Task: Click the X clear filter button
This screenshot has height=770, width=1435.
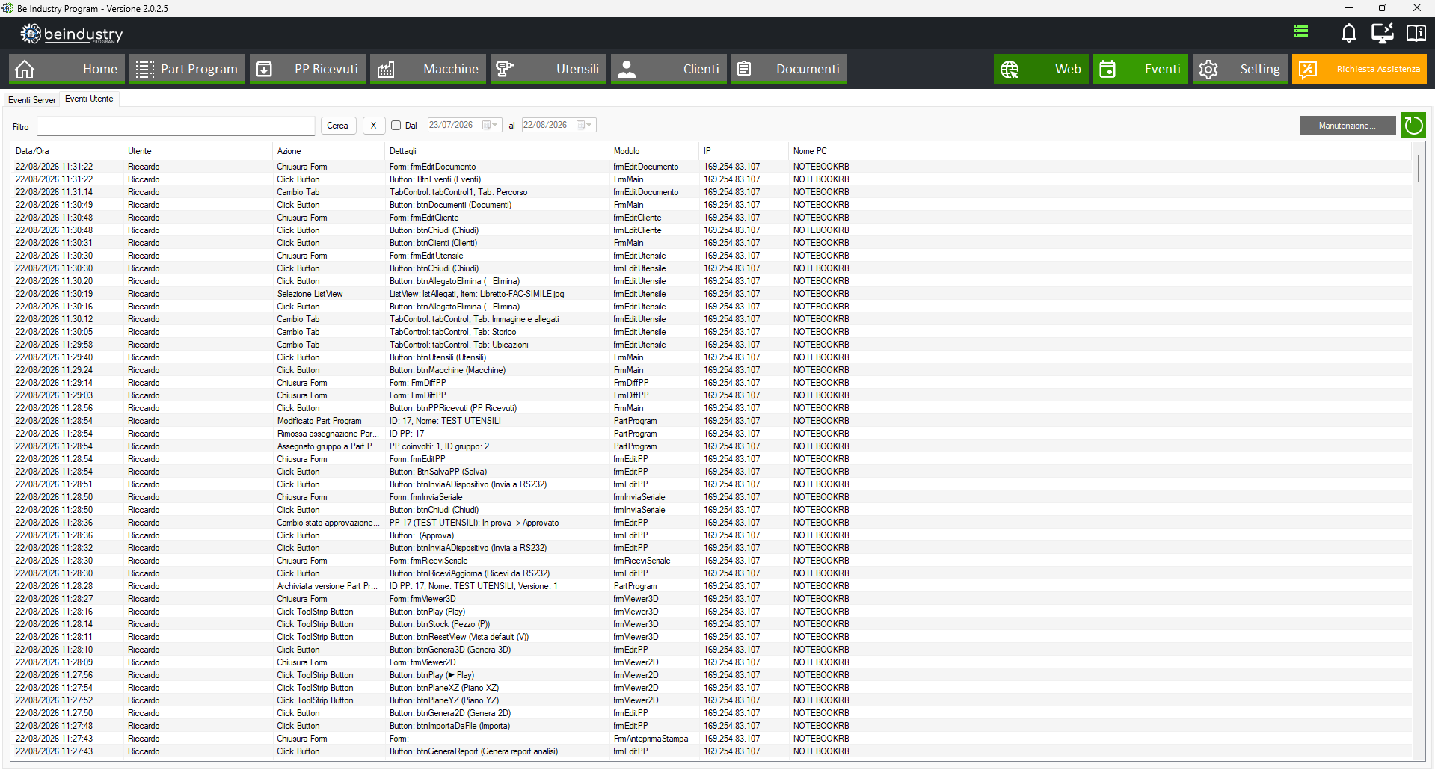Action: point(373,126)
